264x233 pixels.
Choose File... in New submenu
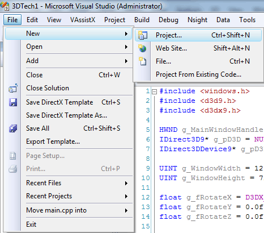click(x=198, y=61)
